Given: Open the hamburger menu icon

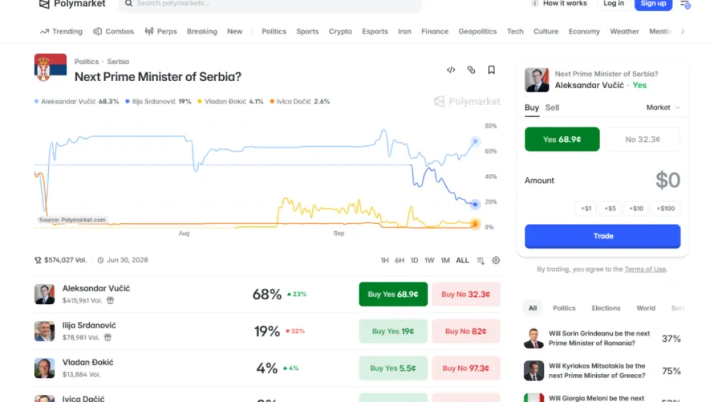Looking at the screenshot, I should (685, 5).
